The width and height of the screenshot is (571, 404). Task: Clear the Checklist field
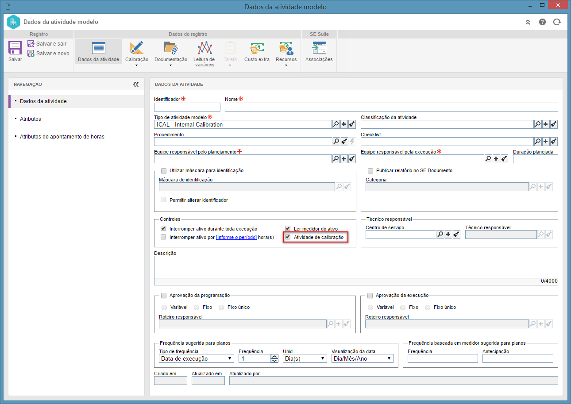554,142
